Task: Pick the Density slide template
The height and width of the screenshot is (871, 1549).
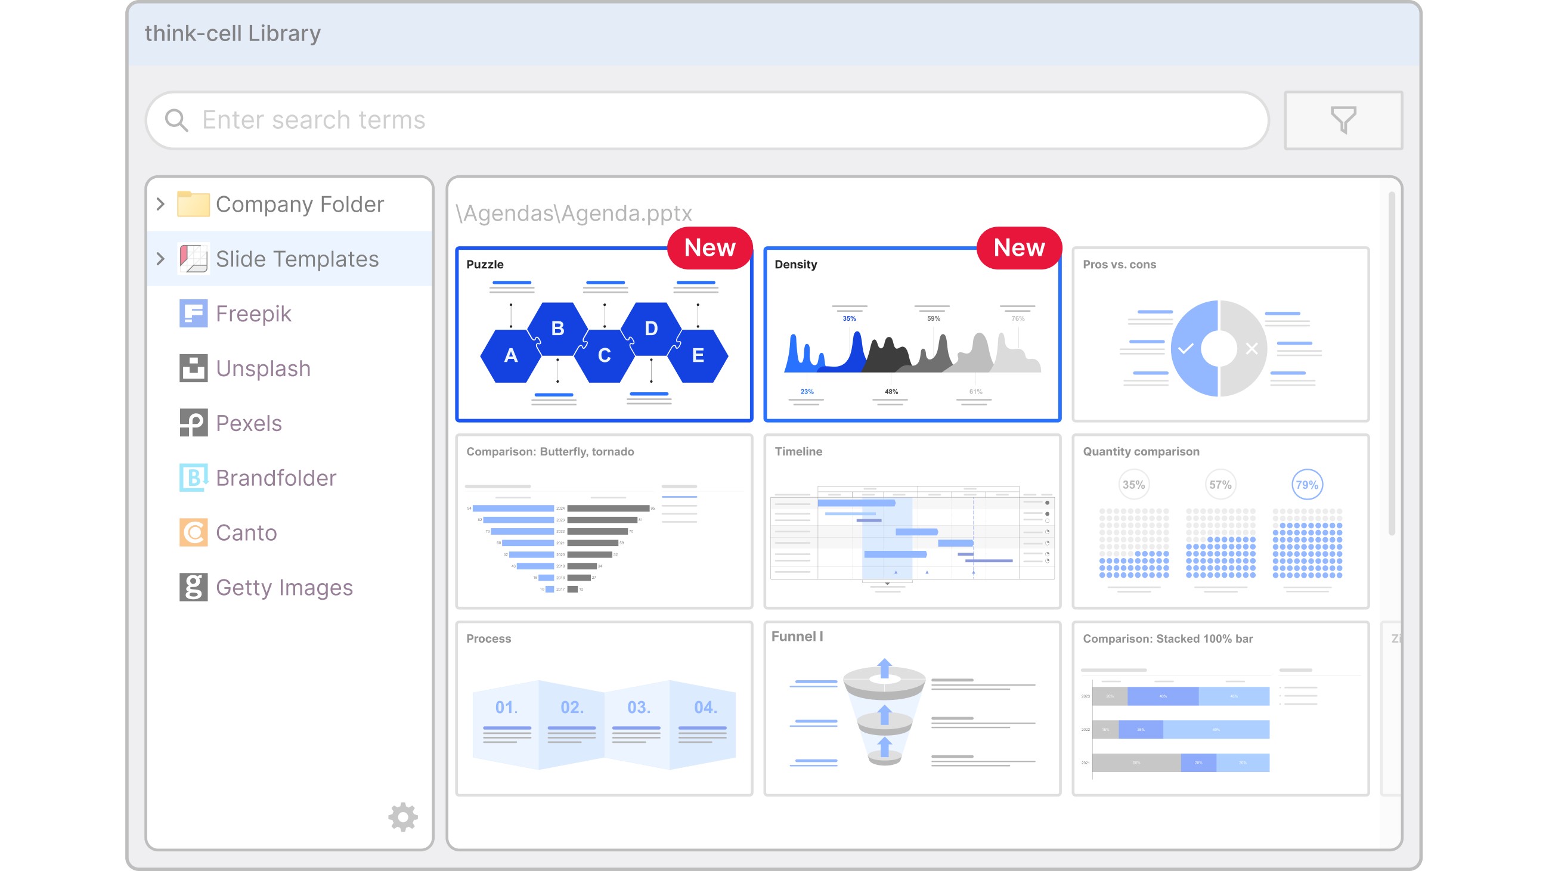Action: 912,334
